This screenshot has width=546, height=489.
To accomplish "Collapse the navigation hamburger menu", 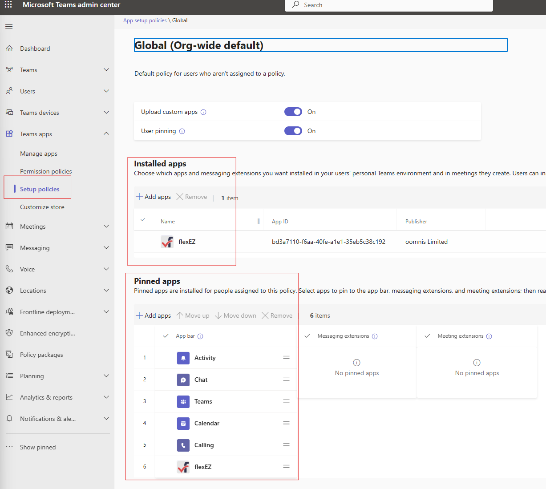I will [x=9, y=27].
